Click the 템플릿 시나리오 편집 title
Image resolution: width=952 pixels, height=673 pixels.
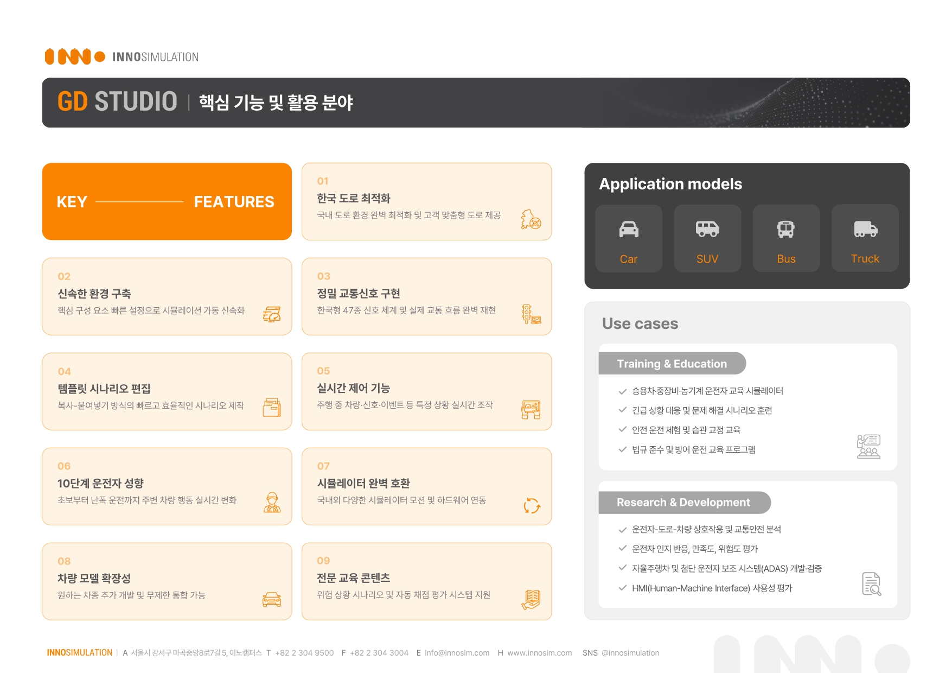pos(104,389)
